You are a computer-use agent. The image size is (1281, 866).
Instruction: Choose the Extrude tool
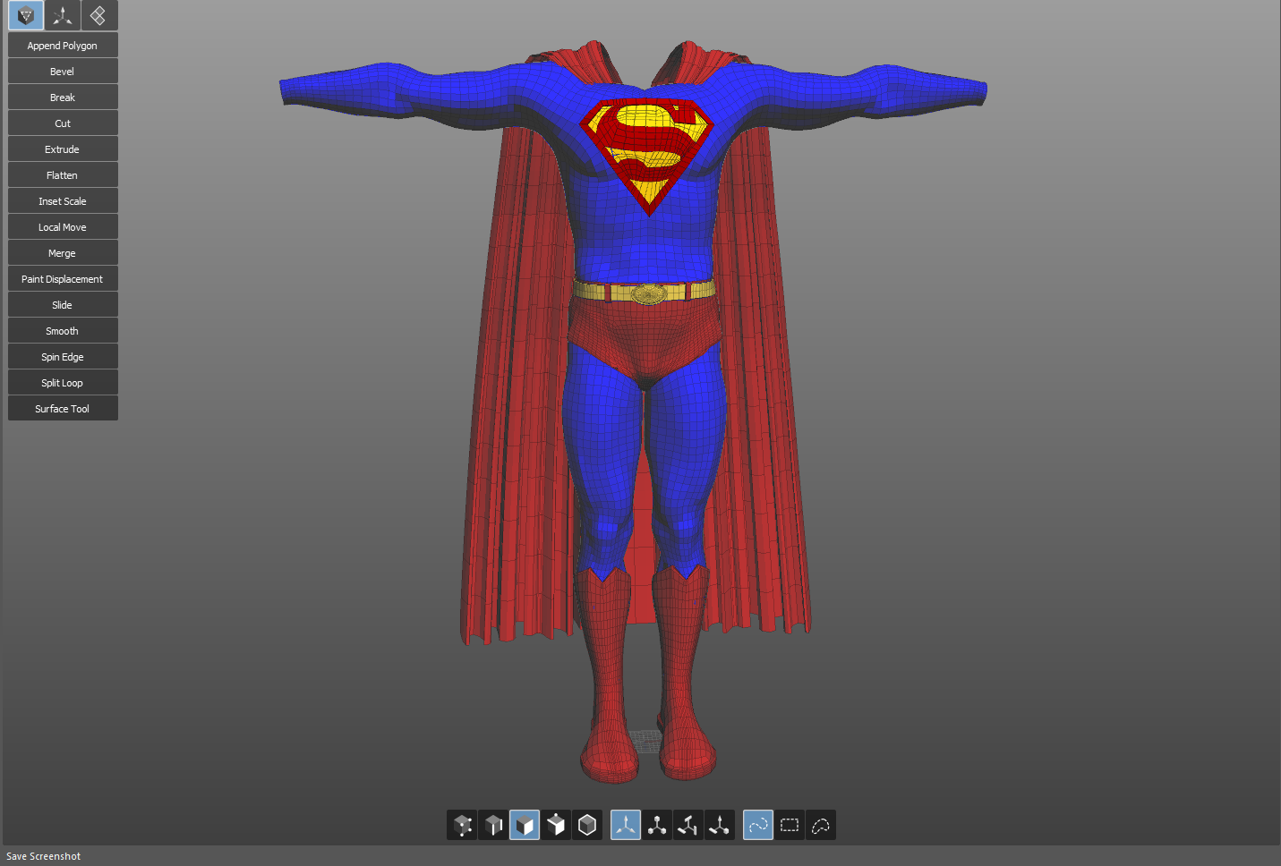pos(63,149)
